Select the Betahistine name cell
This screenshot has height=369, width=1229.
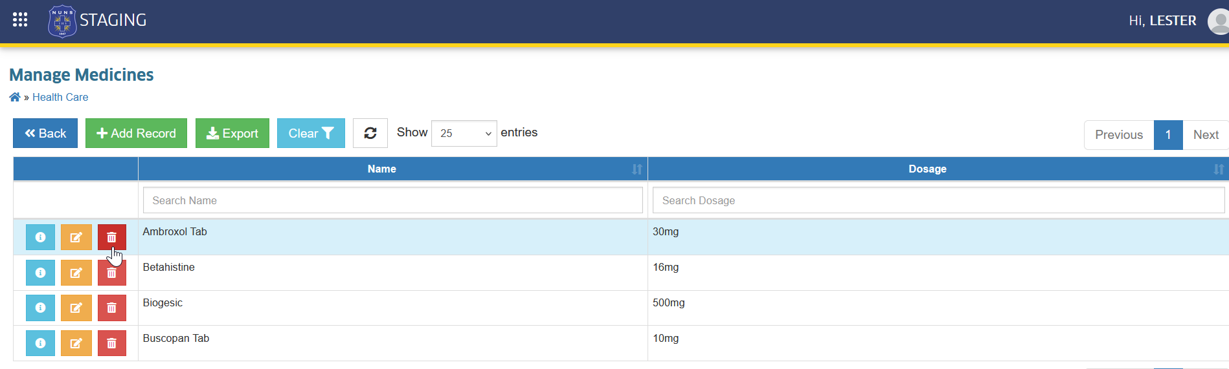(392, 273)
